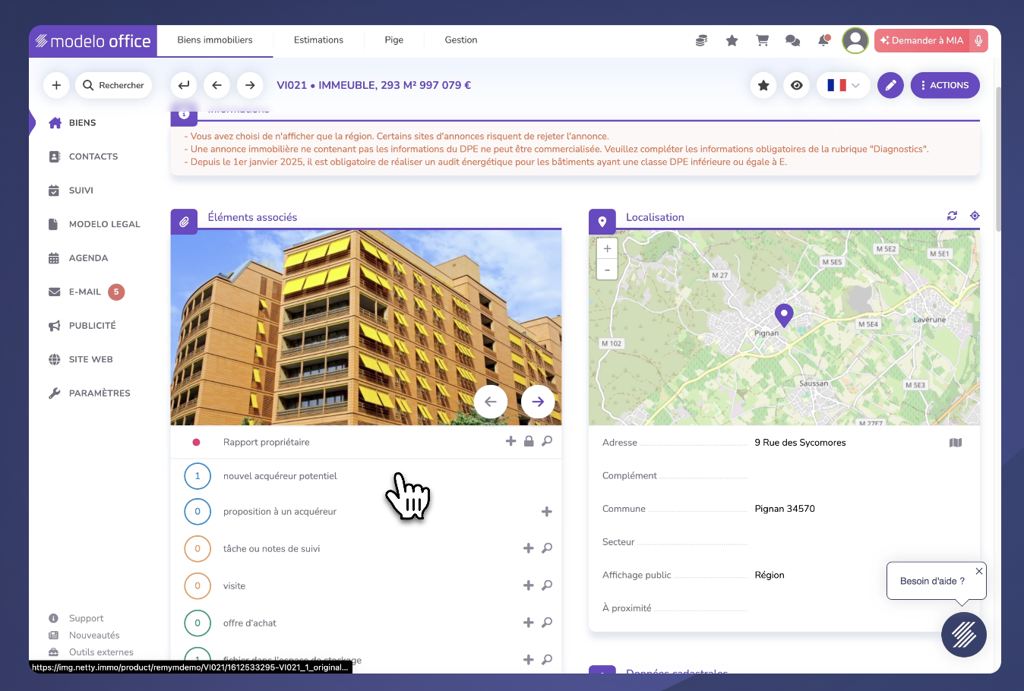Open messages using the chat bubbles icon
The width and height of the screenshot is (1024, 691).
792,40
